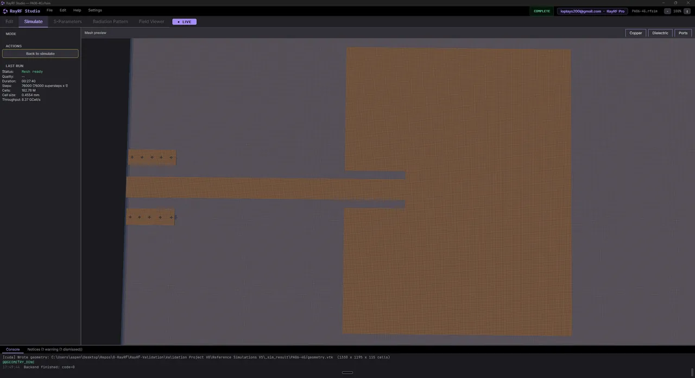Screen dimensions: 695x378
Task: Switch to the S-Parameters tab
Action: click(x=67, y=22)
